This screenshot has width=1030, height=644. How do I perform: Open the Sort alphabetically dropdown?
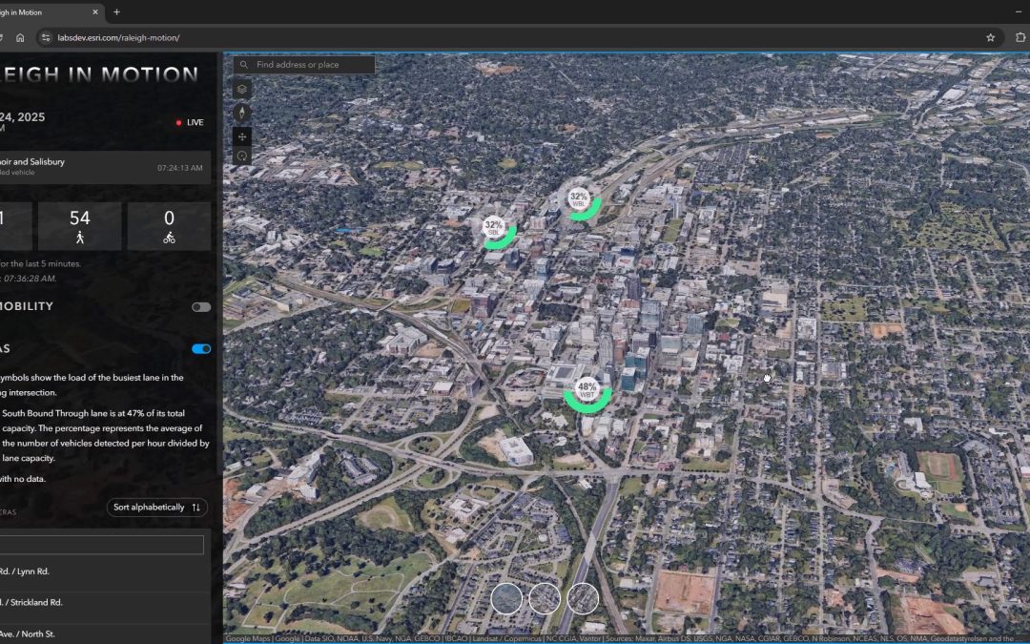pyautogui.click(x=156, y=507)
